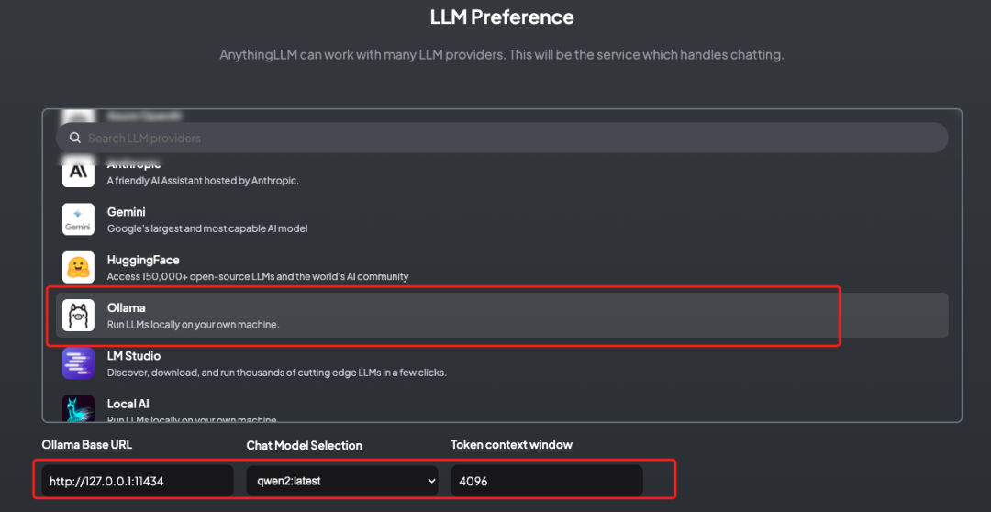991x512 pixels.
Task: Click the Token context window input
Action: [546, 481]
